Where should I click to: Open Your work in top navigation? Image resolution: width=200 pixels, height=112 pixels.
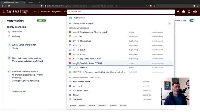coord(45,12)
